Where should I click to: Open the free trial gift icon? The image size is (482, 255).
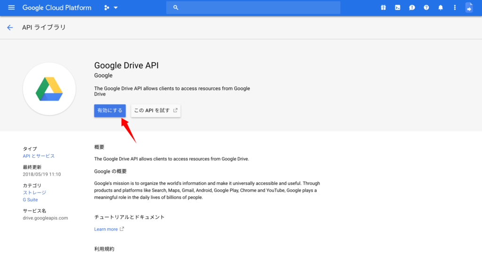pos(383,8)
